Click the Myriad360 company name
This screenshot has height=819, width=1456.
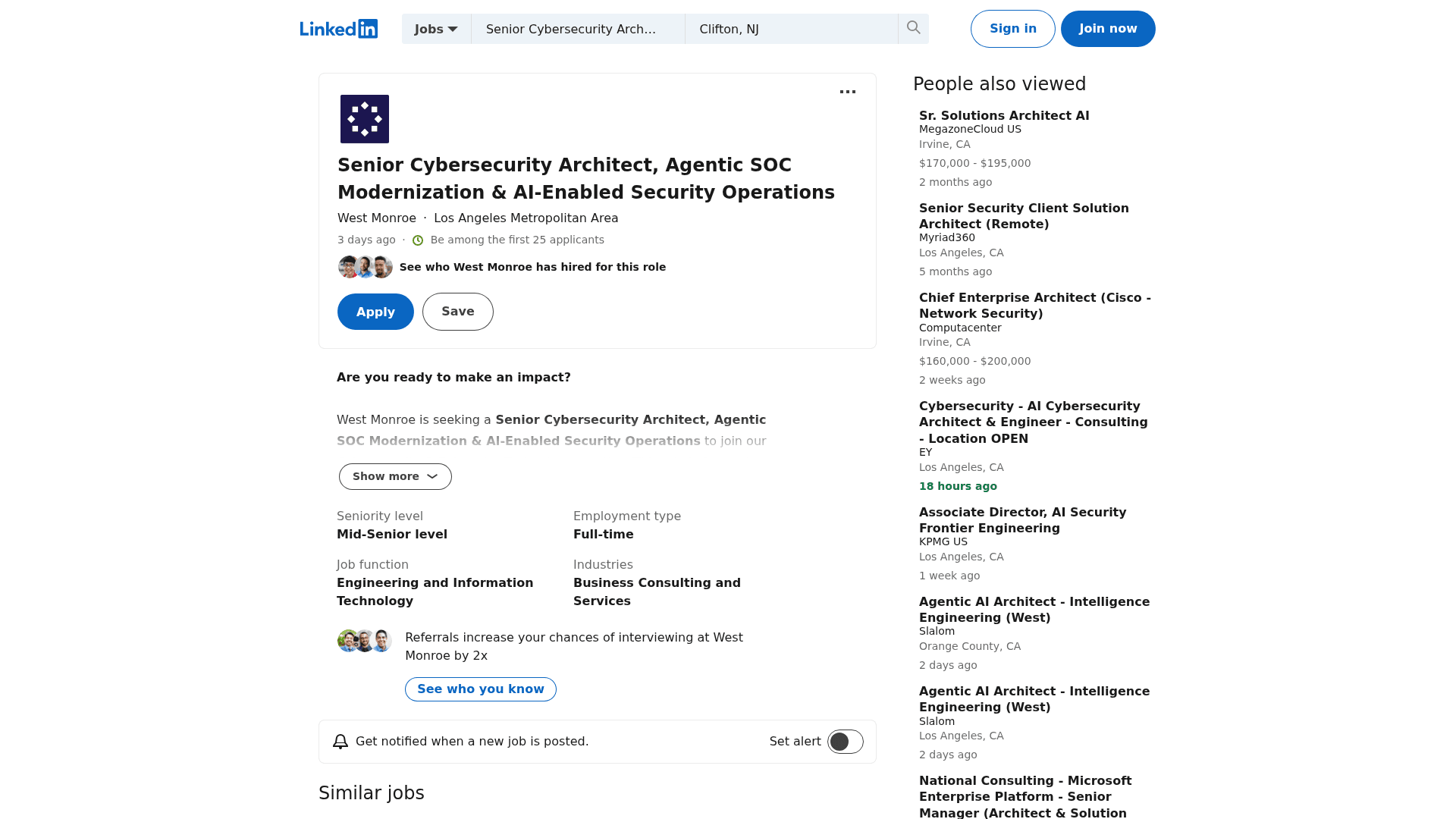[947, 238]
